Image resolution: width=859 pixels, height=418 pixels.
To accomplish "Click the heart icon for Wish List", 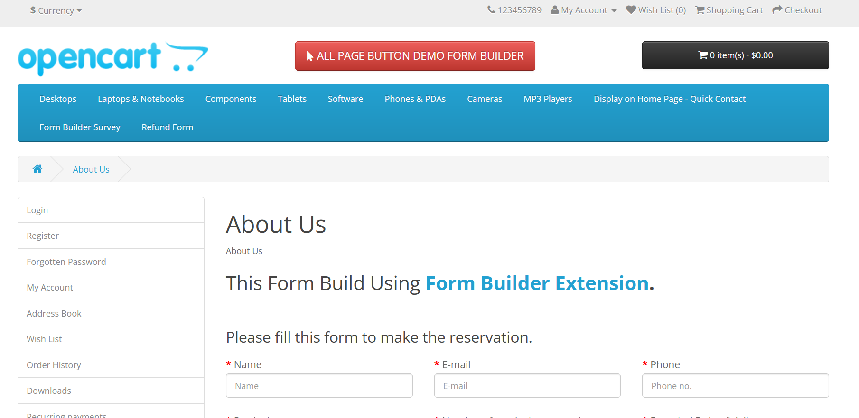I will coord(631,10).
